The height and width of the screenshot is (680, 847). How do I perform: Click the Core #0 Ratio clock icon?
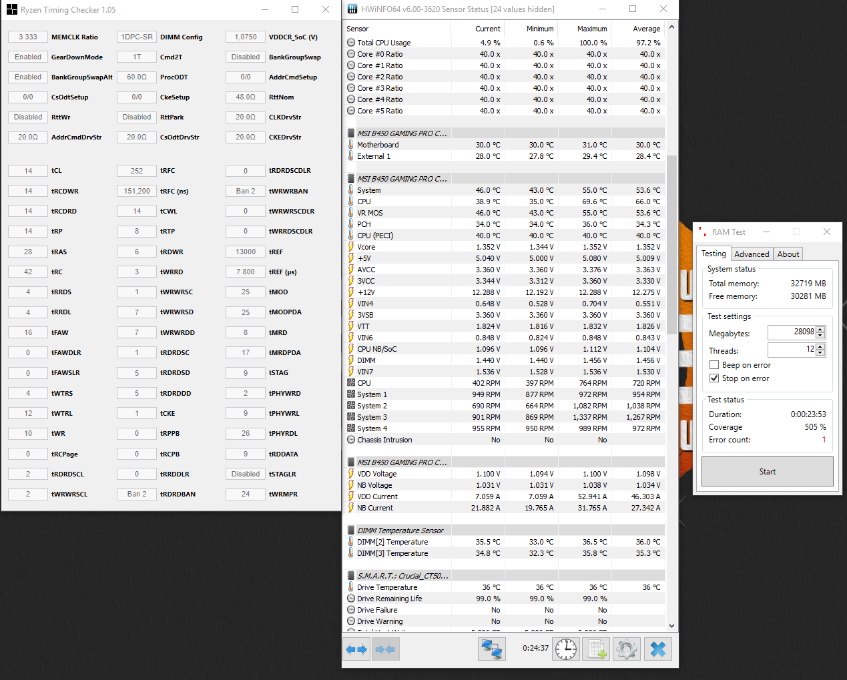351,54
